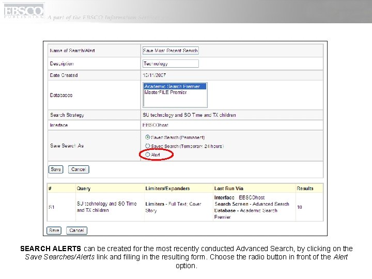Click the upper Cancel button

pos(79,169)
